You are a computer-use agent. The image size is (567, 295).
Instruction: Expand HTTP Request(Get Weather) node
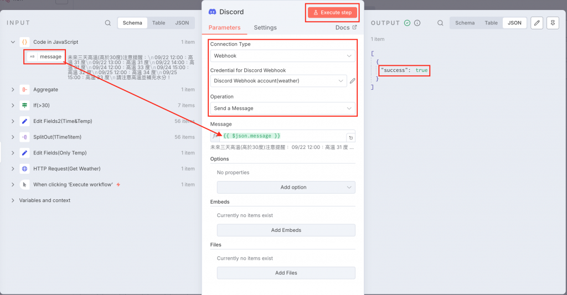point(13,169)
